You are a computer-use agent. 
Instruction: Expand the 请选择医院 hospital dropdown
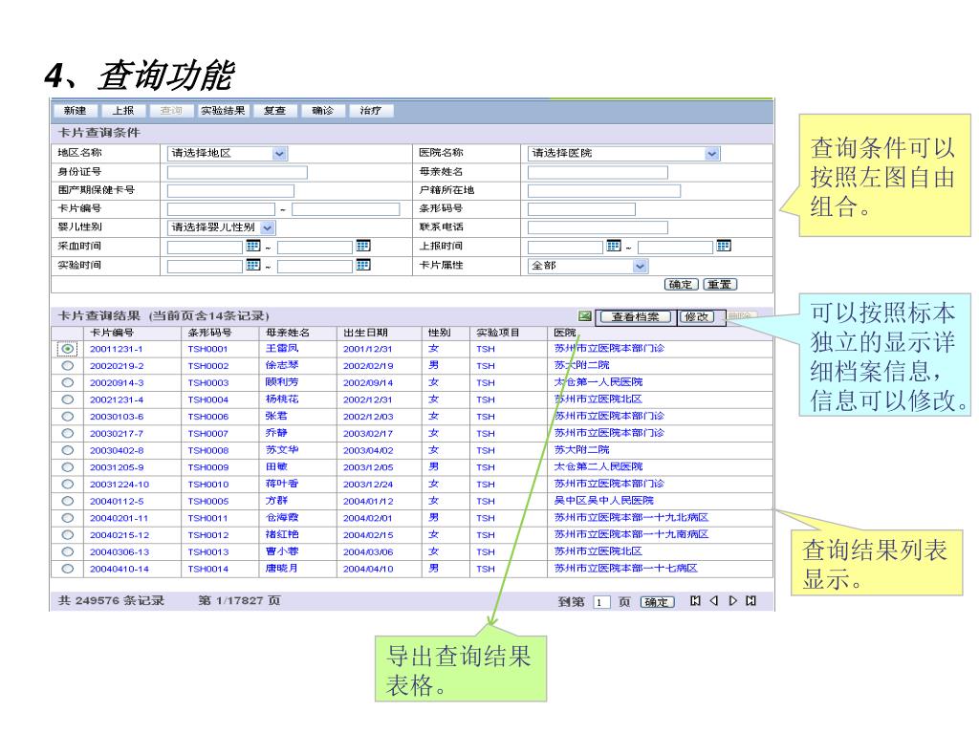point(711,154)
